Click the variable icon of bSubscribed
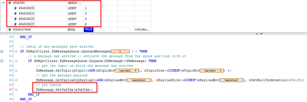 [x=9, y=30]
